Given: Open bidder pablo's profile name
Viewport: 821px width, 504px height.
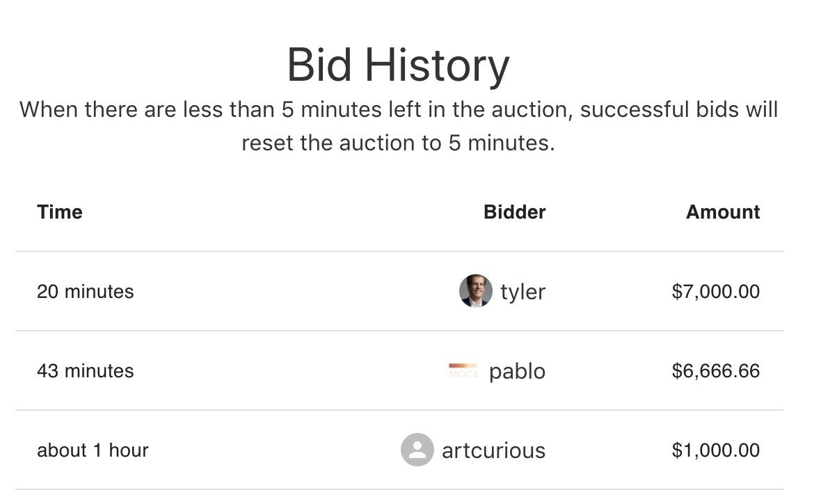Looking at the screenshot, I should [x=517, y=371].
